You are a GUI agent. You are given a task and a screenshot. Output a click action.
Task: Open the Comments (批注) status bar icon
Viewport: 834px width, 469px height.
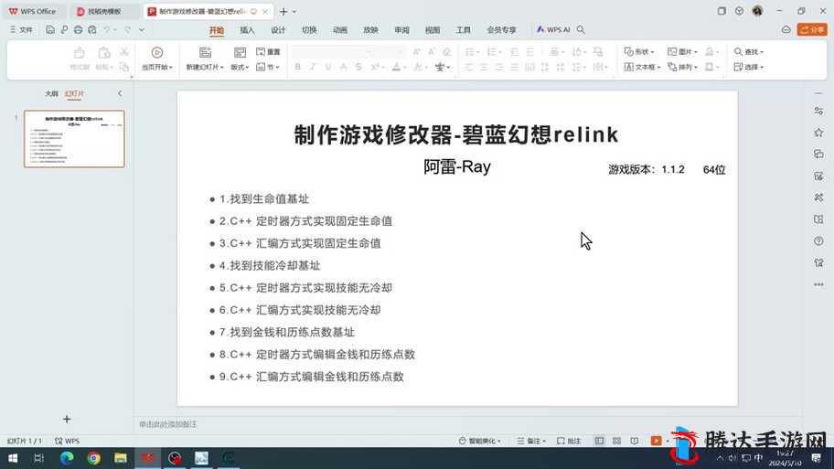click(569, 441)
